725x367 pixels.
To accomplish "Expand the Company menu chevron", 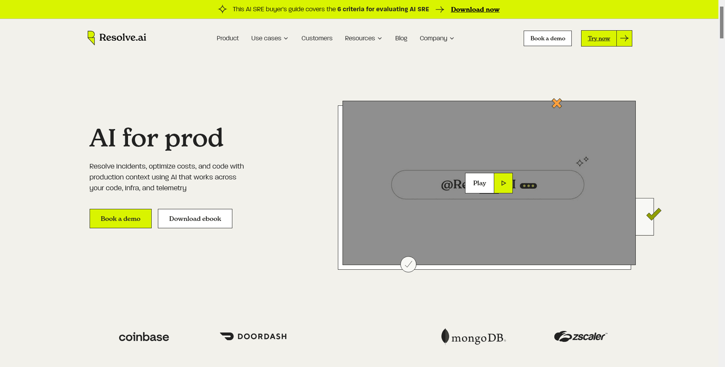I will (452, 38).
